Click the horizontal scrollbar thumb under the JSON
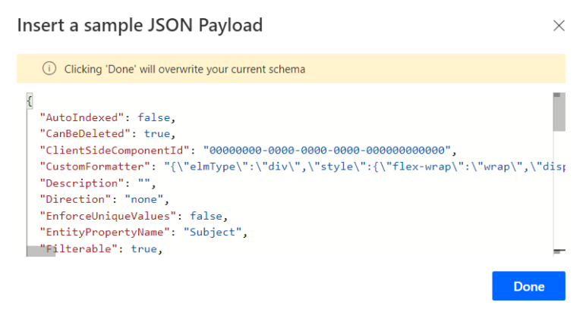 point(41,251)
